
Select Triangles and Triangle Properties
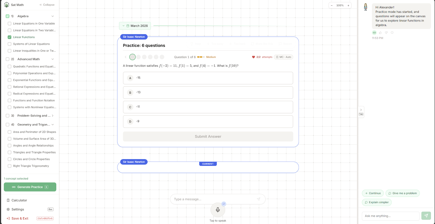(x=34, y=152)
